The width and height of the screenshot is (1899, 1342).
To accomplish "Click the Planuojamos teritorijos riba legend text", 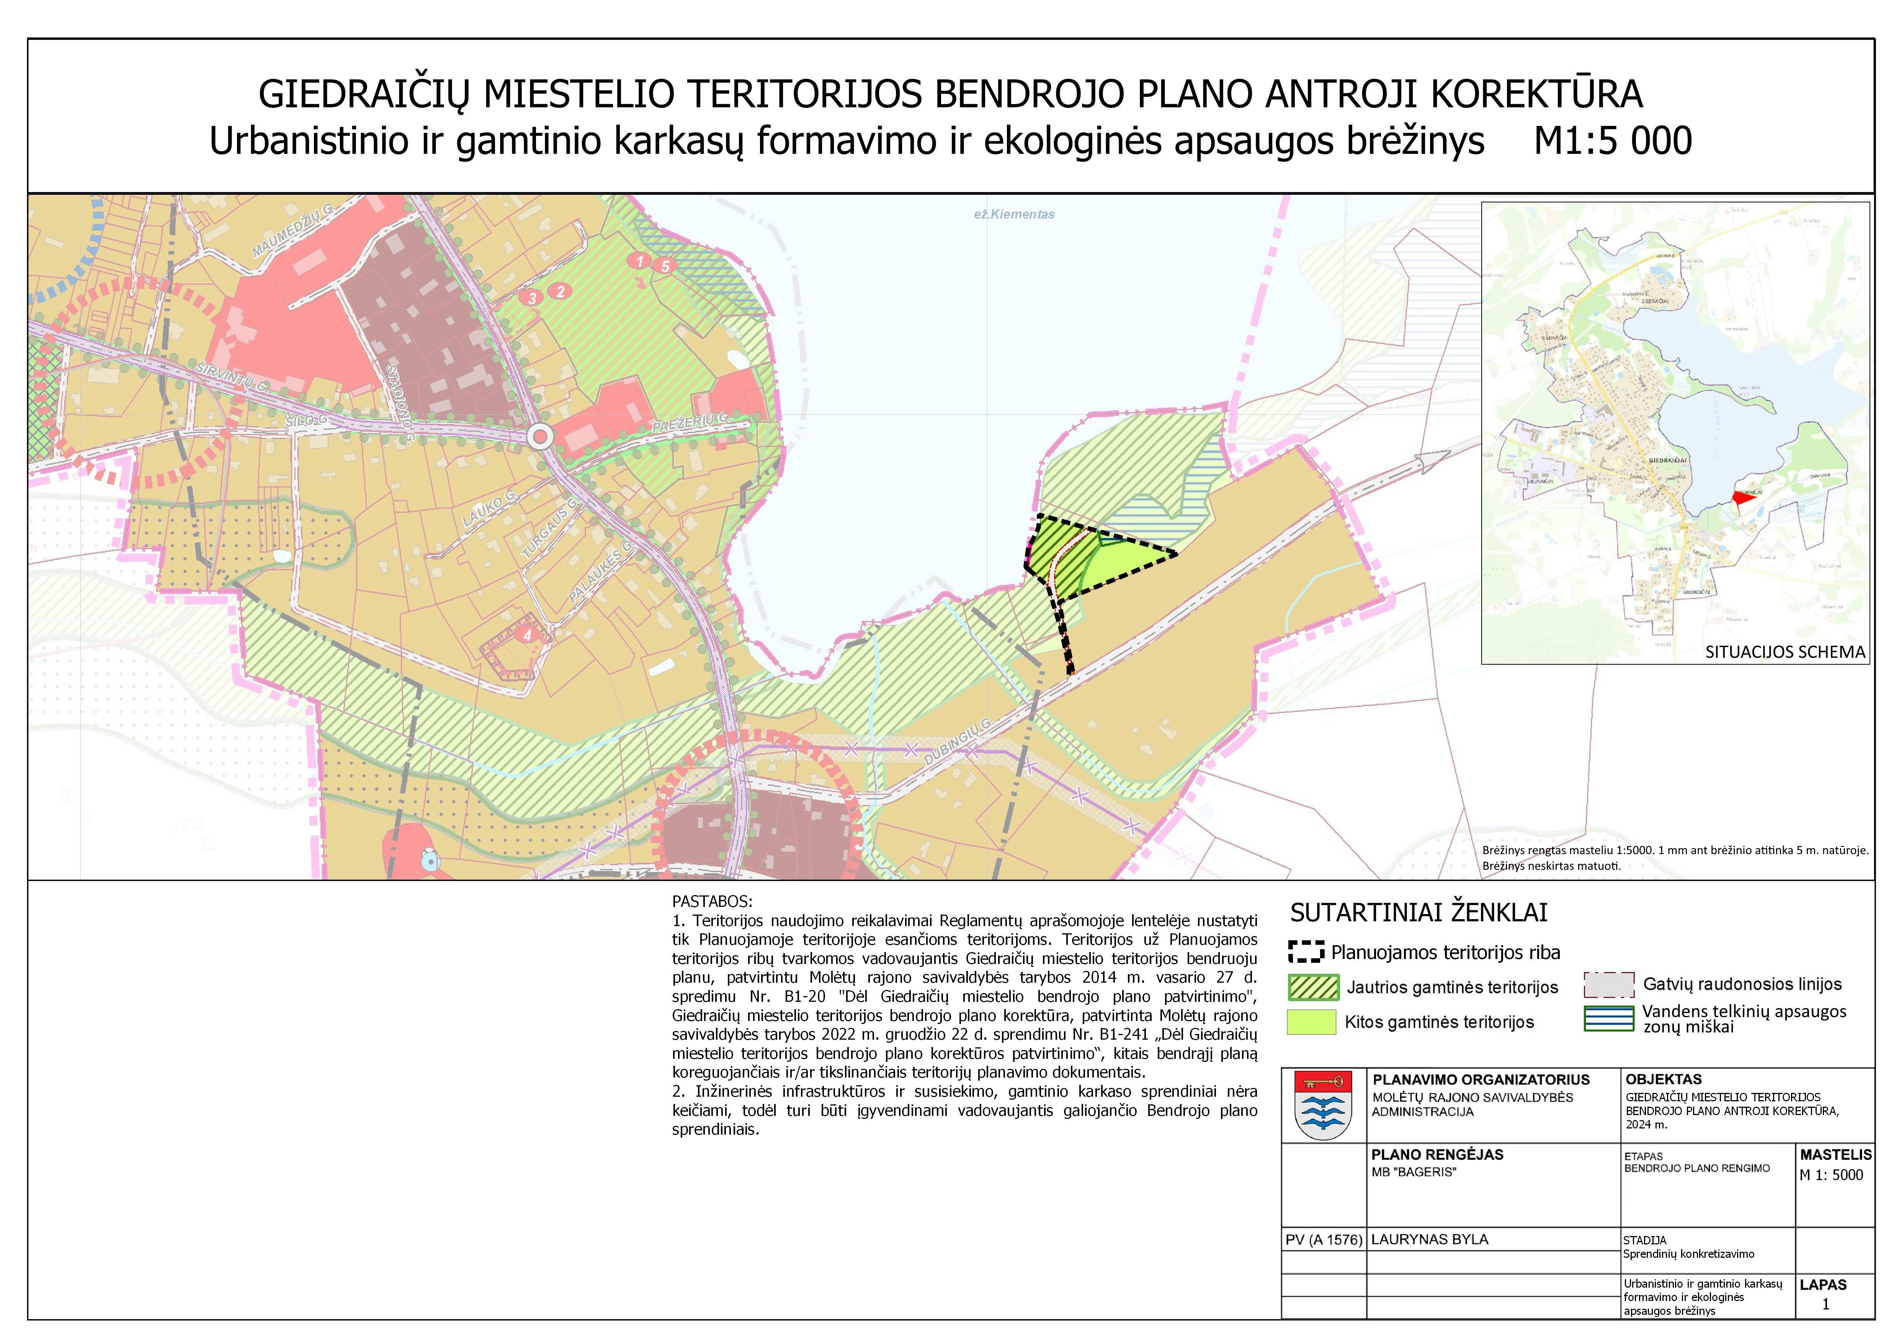I will click(x=1446, y=952).
